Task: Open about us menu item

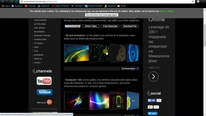Action: pyautogui.click(x=38, y=59)
